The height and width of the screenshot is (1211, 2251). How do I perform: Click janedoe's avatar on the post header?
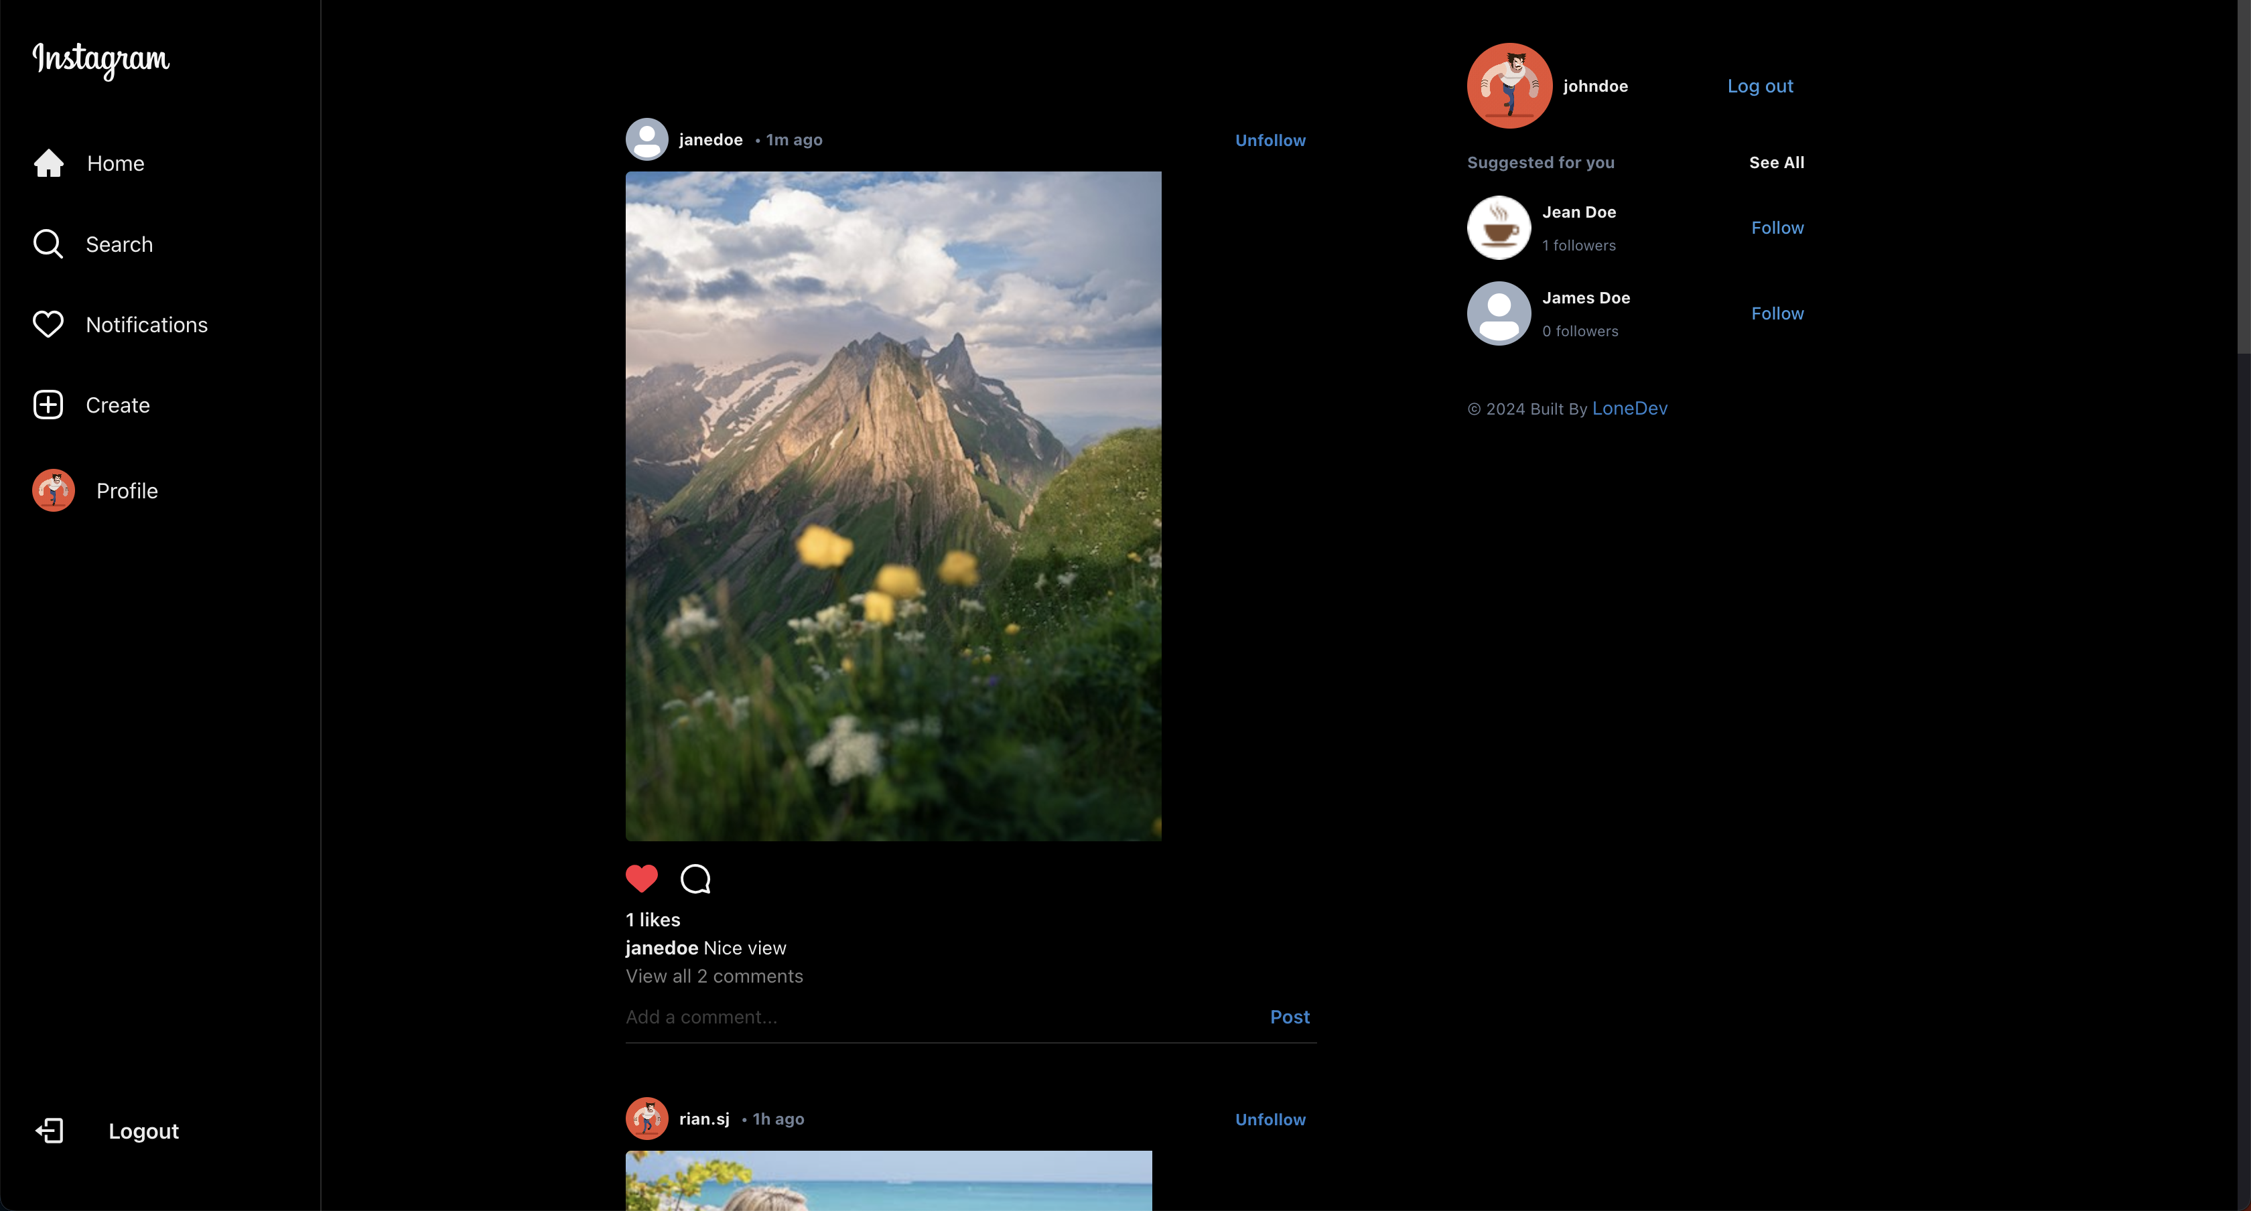[x=646, y=140]
